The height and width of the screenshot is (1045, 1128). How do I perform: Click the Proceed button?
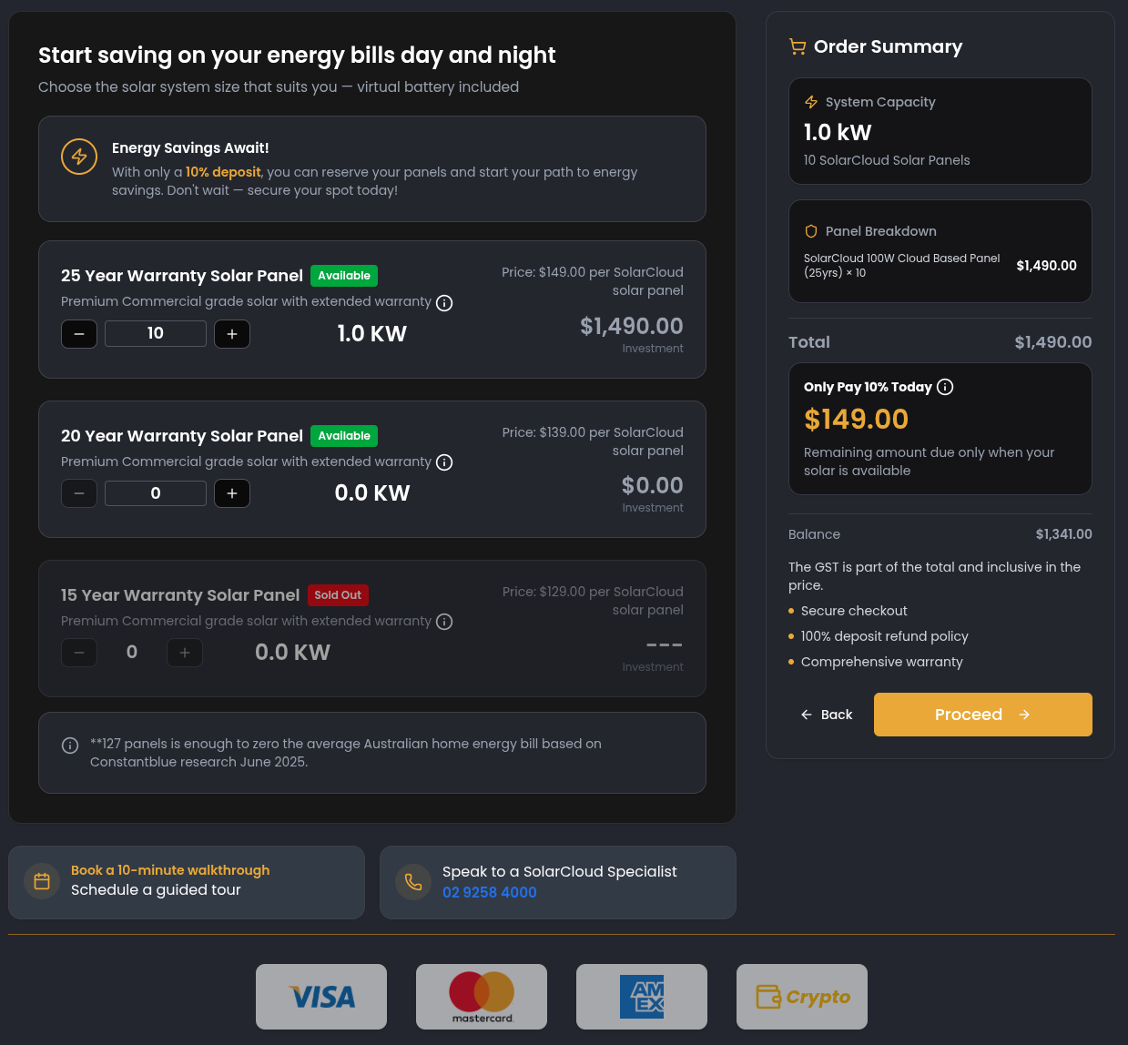[x=983, y=715]
